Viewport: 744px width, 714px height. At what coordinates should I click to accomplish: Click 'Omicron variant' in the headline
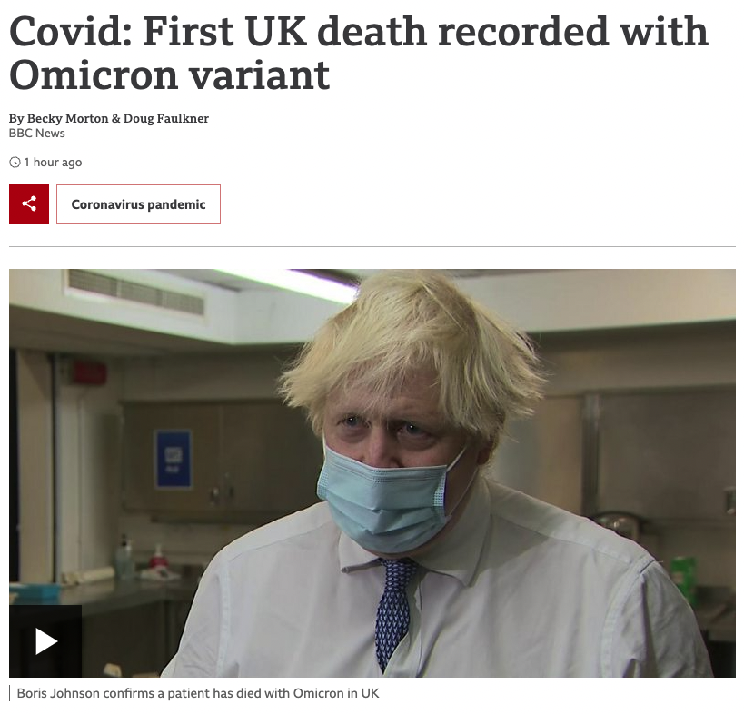(169, 75)
